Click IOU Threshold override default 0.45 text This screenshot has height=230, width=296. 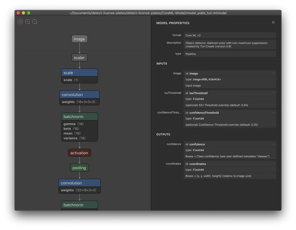tap(217, 105)
